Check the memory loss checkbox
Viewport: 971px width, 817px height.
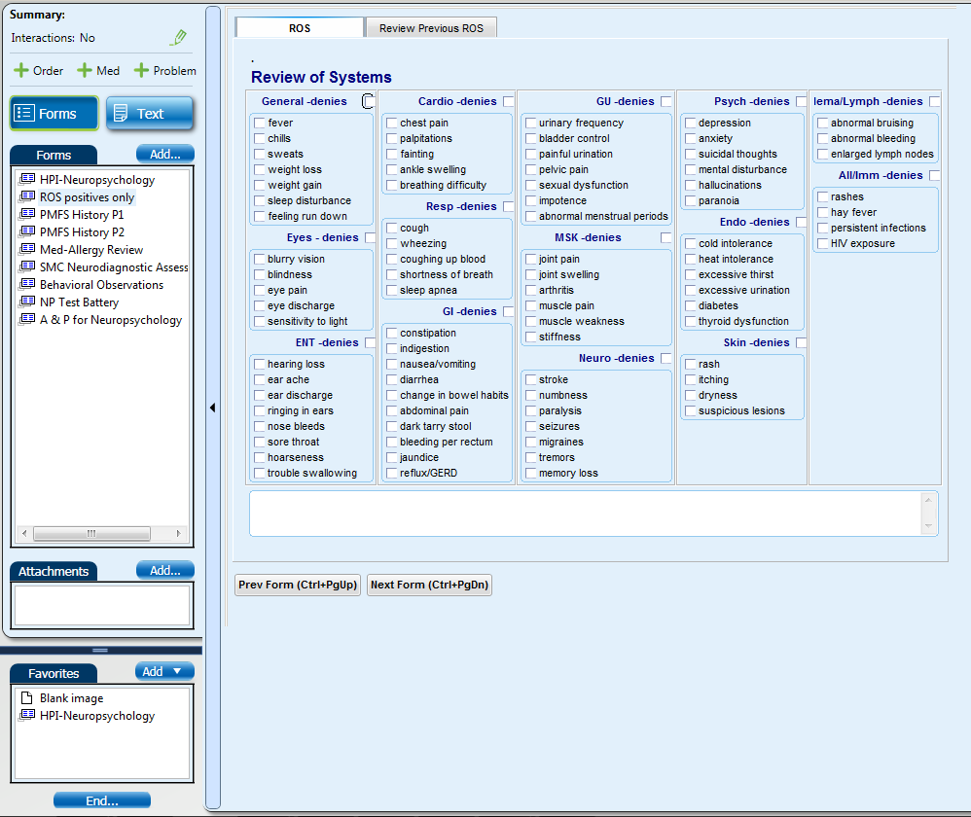point(530,474)
